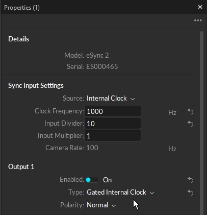Open the Polarity dropdown set to Normal

click(101, 205)
